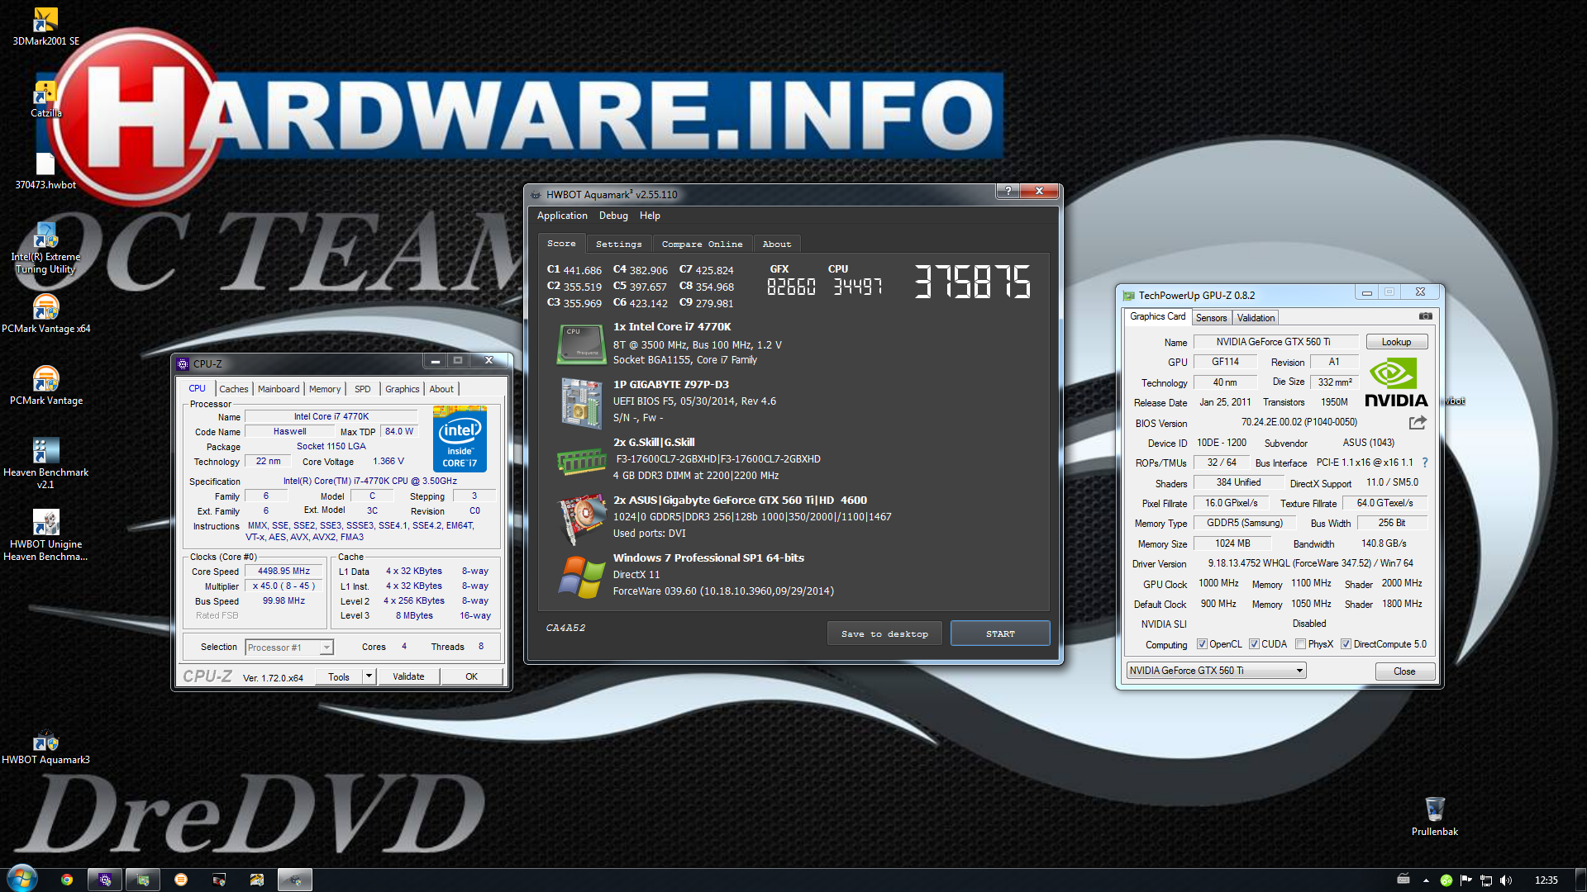Open the Memory tab in CPU-Z
This screenshot has height=892, width=1587.
pos(325,389)
